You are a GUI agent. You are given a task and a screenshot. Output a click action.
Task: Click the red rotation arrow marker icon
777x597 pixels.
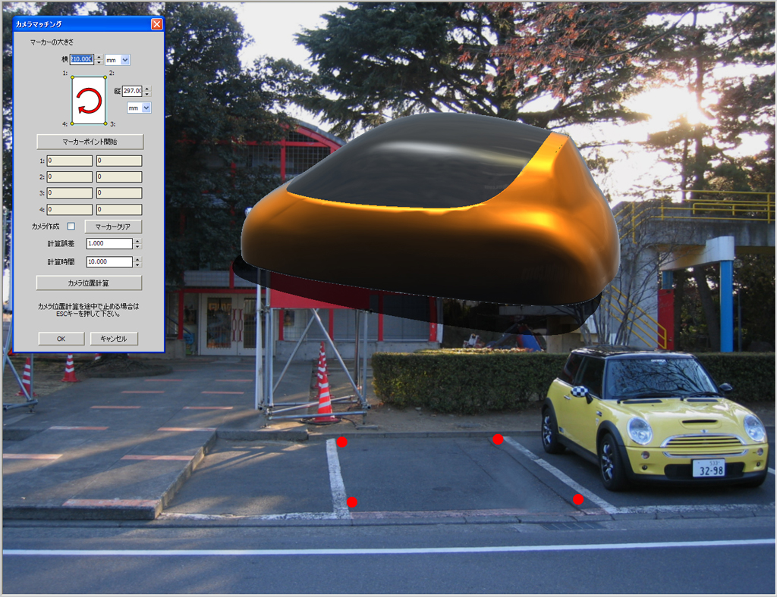tap(89, 100)
